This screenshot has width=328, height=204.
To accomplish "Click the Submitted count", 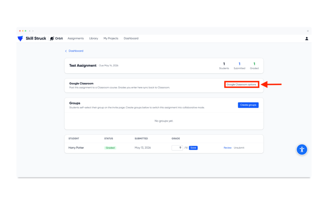I will 239,66.
